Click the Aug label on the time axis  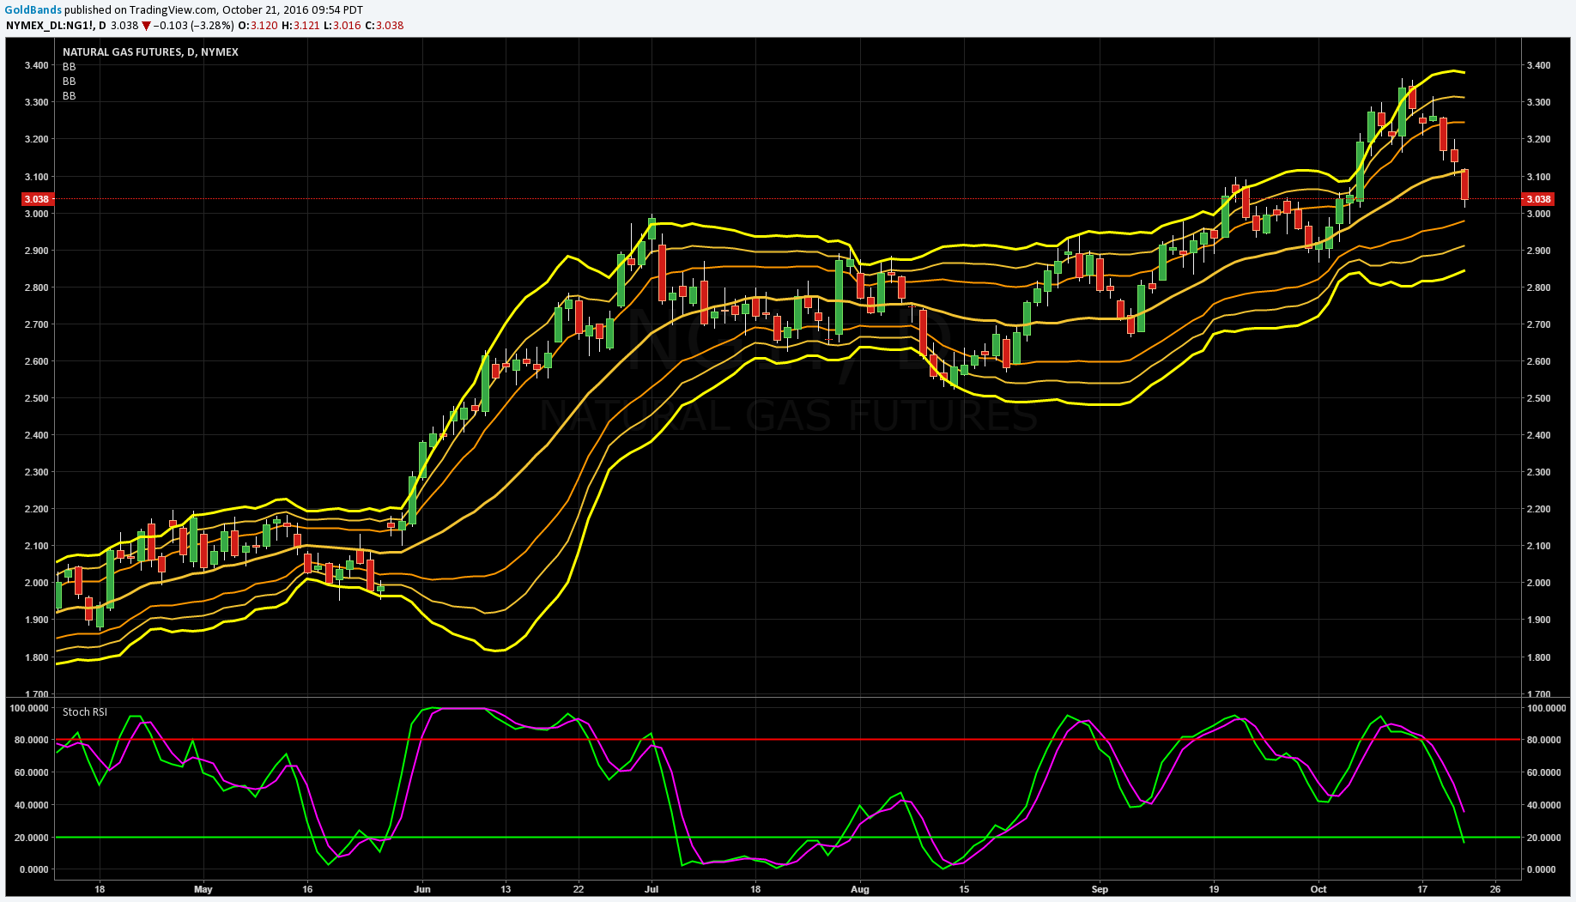coord(860,889)
